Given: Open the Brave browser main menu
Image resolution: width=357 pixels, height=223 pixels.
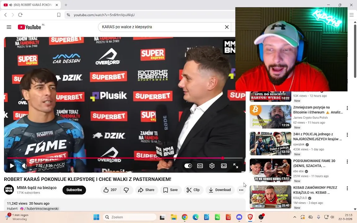Looking at the screenshot, I should (x=351, y=15).
